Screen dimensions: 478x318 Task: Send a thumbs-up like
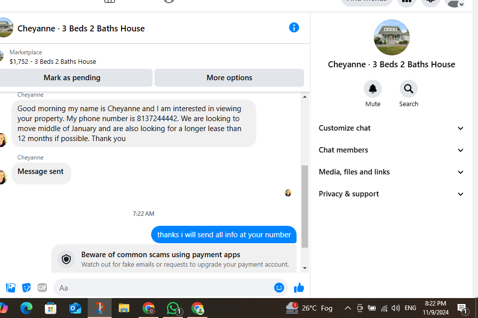point(299,288)
